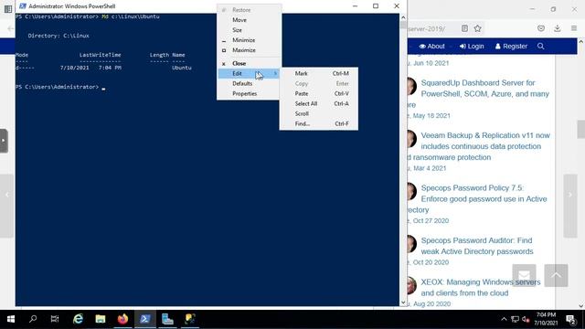
Task: Click the Firefox address bar URL
Action: 427,28
